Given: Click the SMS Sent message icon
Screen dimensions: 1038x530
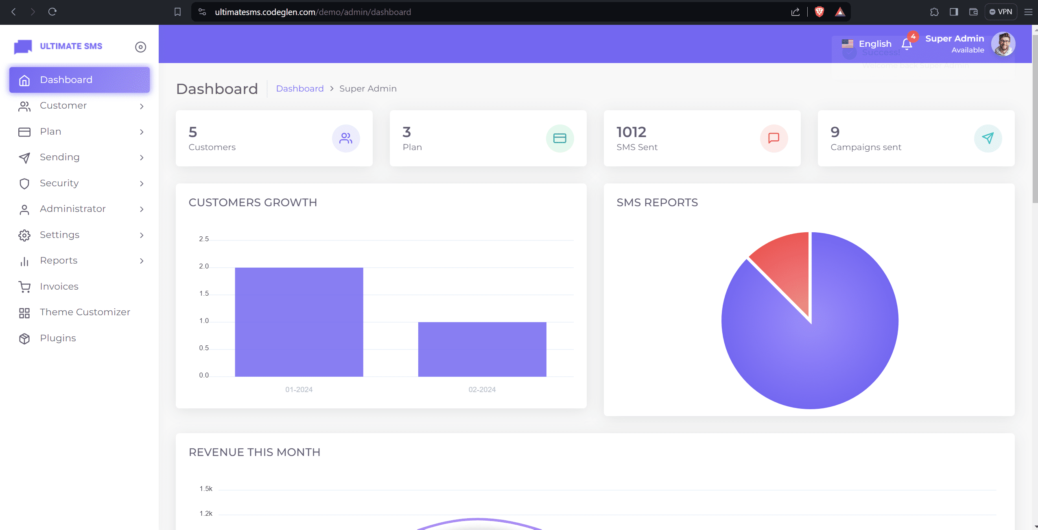Looking at the screenshot, I should 774,138.
